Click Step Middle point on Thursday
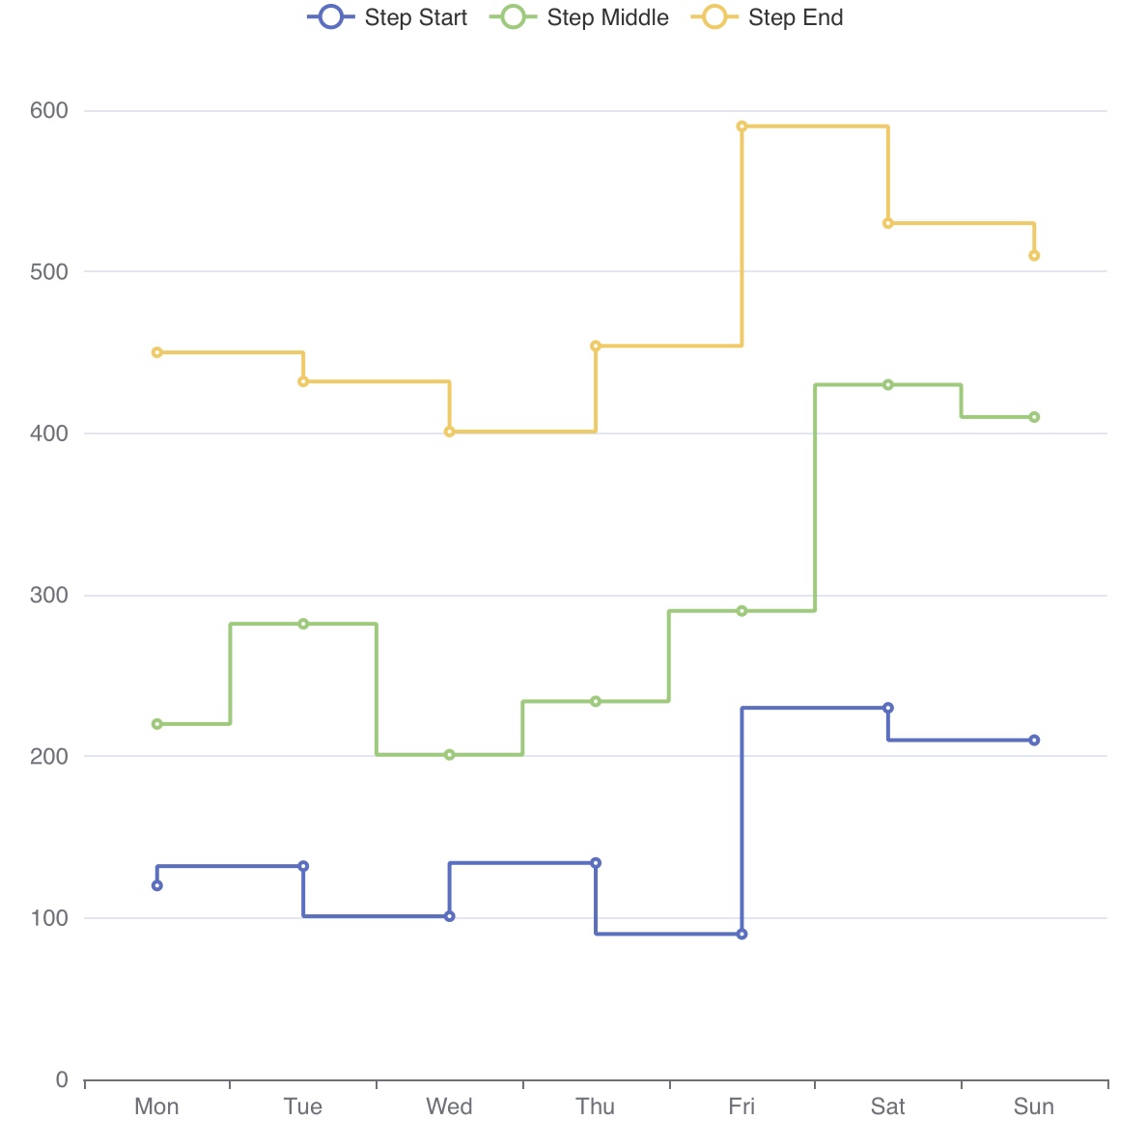Screen dimensions: 1147x1147 pyautogui.click(x=596, y=701)
